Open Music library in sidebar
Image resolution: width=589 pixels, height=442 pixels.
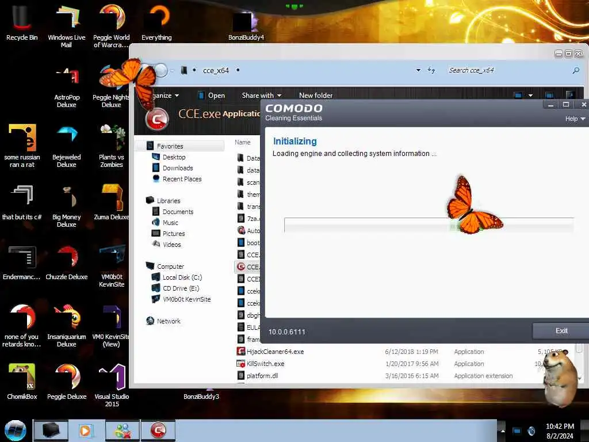[170, 223]
